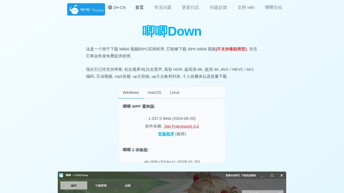The width and height of the screenshot is (344, 193).
Task: Click the input field in the app preview
Action: tap(263, 192)
